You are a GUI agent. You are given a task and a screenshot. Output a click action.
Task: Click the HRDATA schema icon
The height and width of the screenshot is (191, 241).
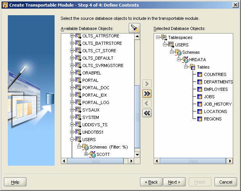tap(185, 60)
